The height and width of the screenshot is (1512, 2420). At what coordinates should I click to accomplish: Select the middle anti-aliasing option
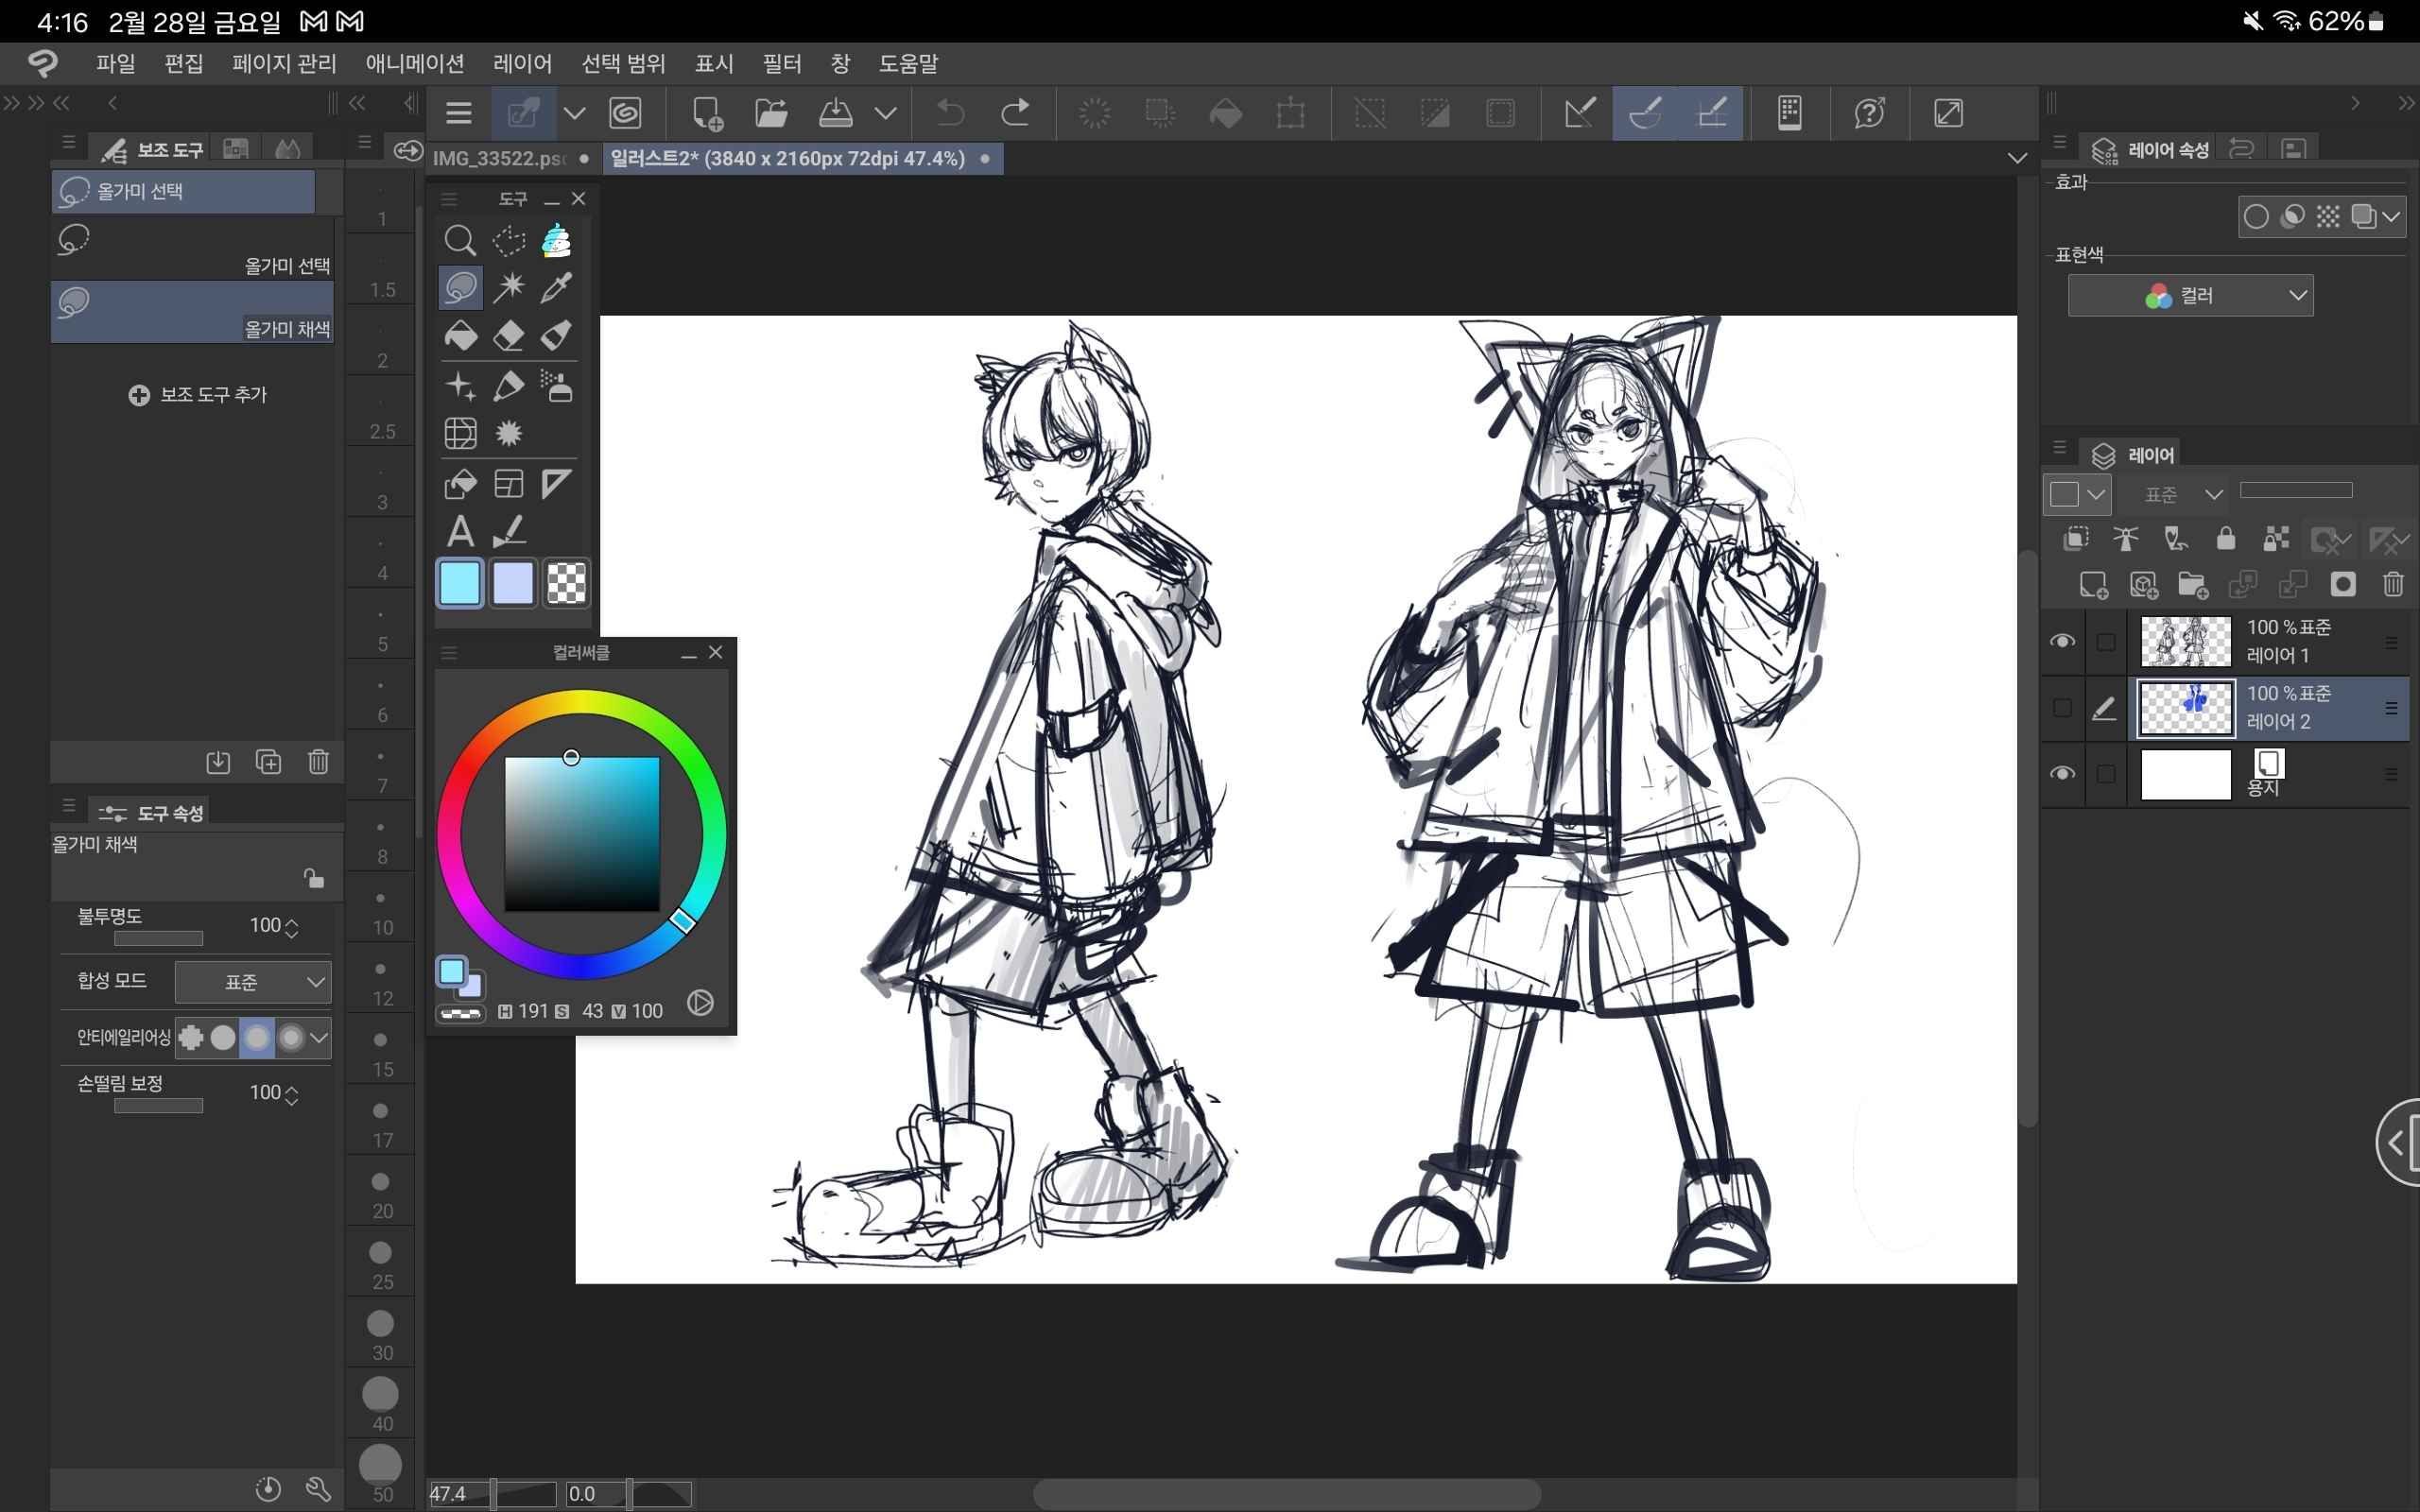[257, 1038]
